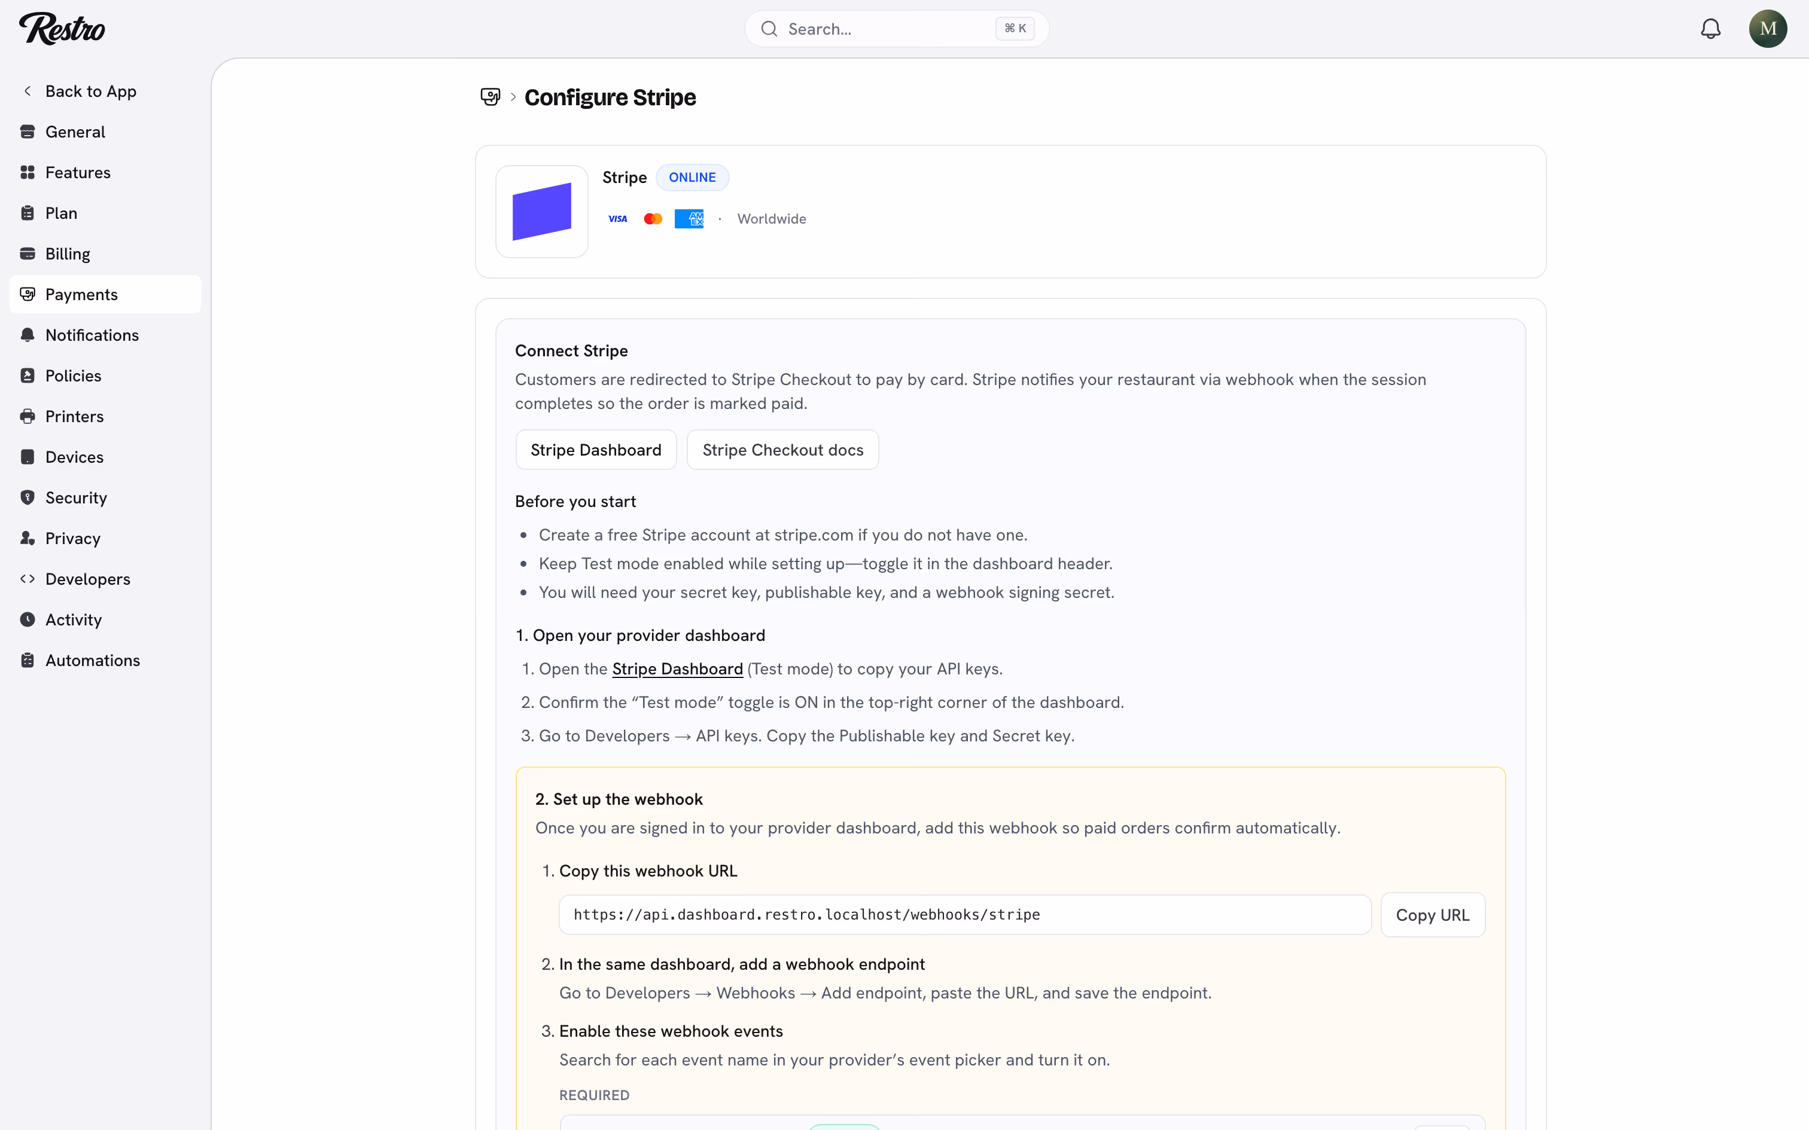The height and width of the screenshot is (1130, 1809).
Task: Click the American Express icon
Action: (689, 219)
